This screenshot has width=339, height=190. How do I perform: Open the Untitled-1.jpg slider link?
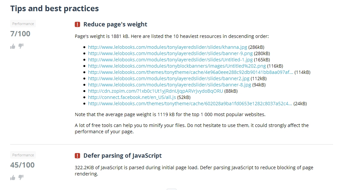pos(170,60)
